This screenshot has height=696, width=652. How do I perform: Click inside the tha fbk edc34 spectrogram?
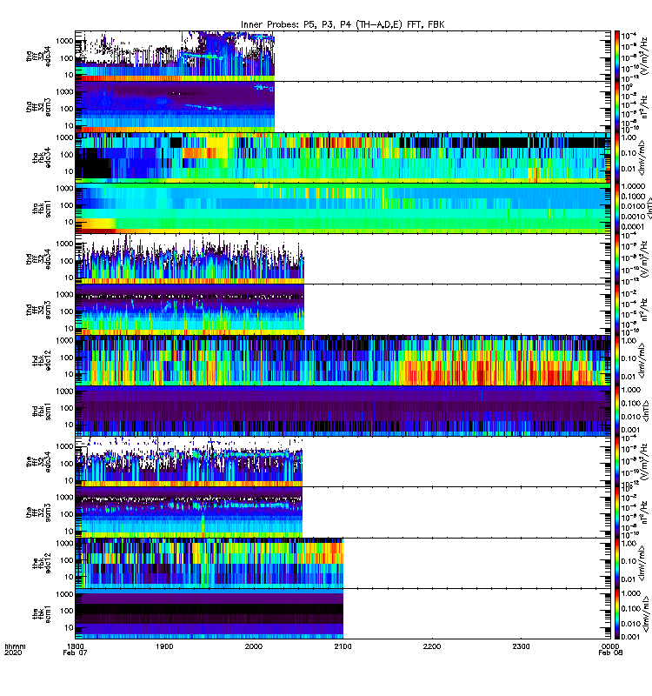343,157
